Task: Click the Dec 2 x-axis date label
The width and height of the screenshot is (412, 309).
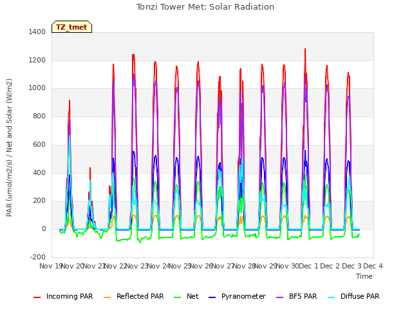Action: 330,266
